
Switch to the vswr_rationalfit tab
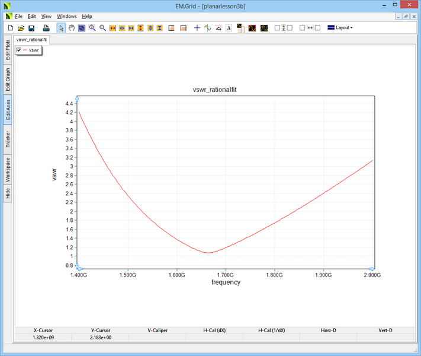[x=32, y=40]
